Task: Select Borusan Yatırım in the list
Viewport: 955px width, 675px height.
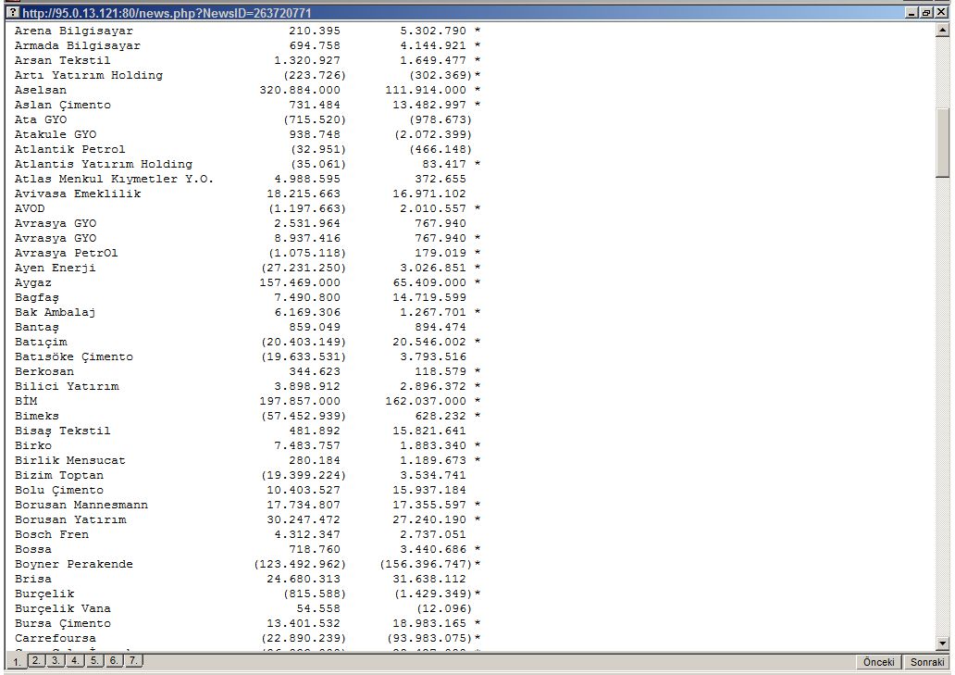Action: [x=70, y=519]
